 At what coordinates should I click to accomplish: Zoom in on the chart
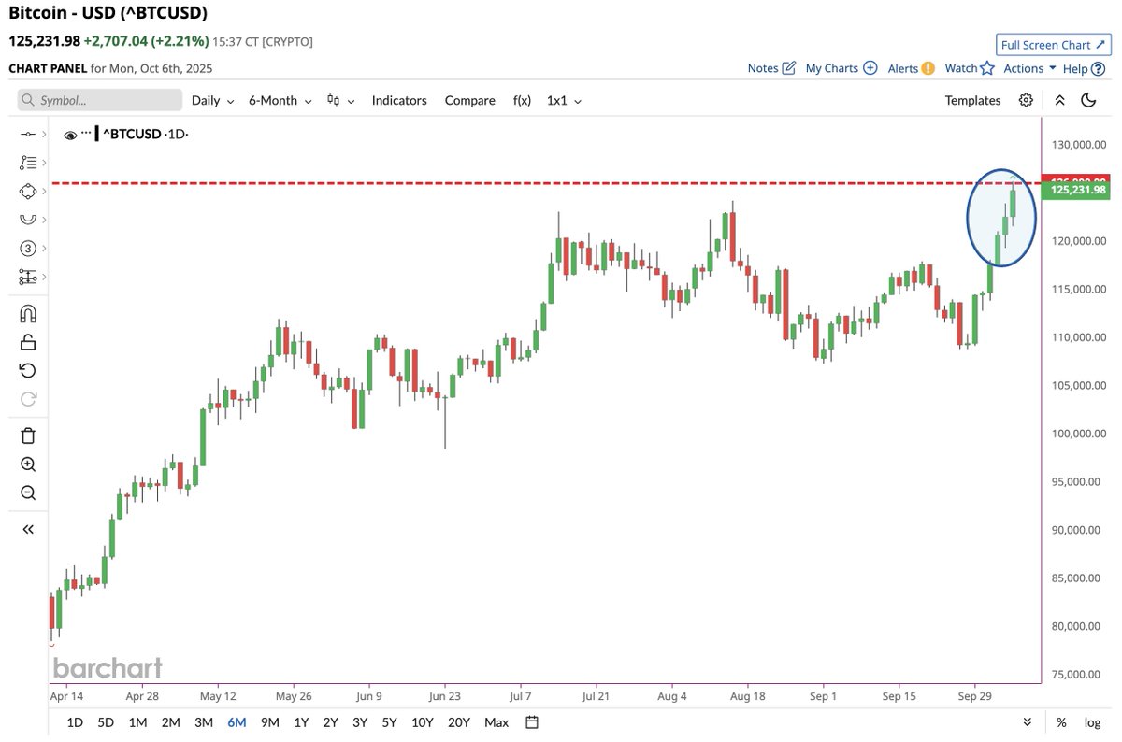[x=28, y=464]
